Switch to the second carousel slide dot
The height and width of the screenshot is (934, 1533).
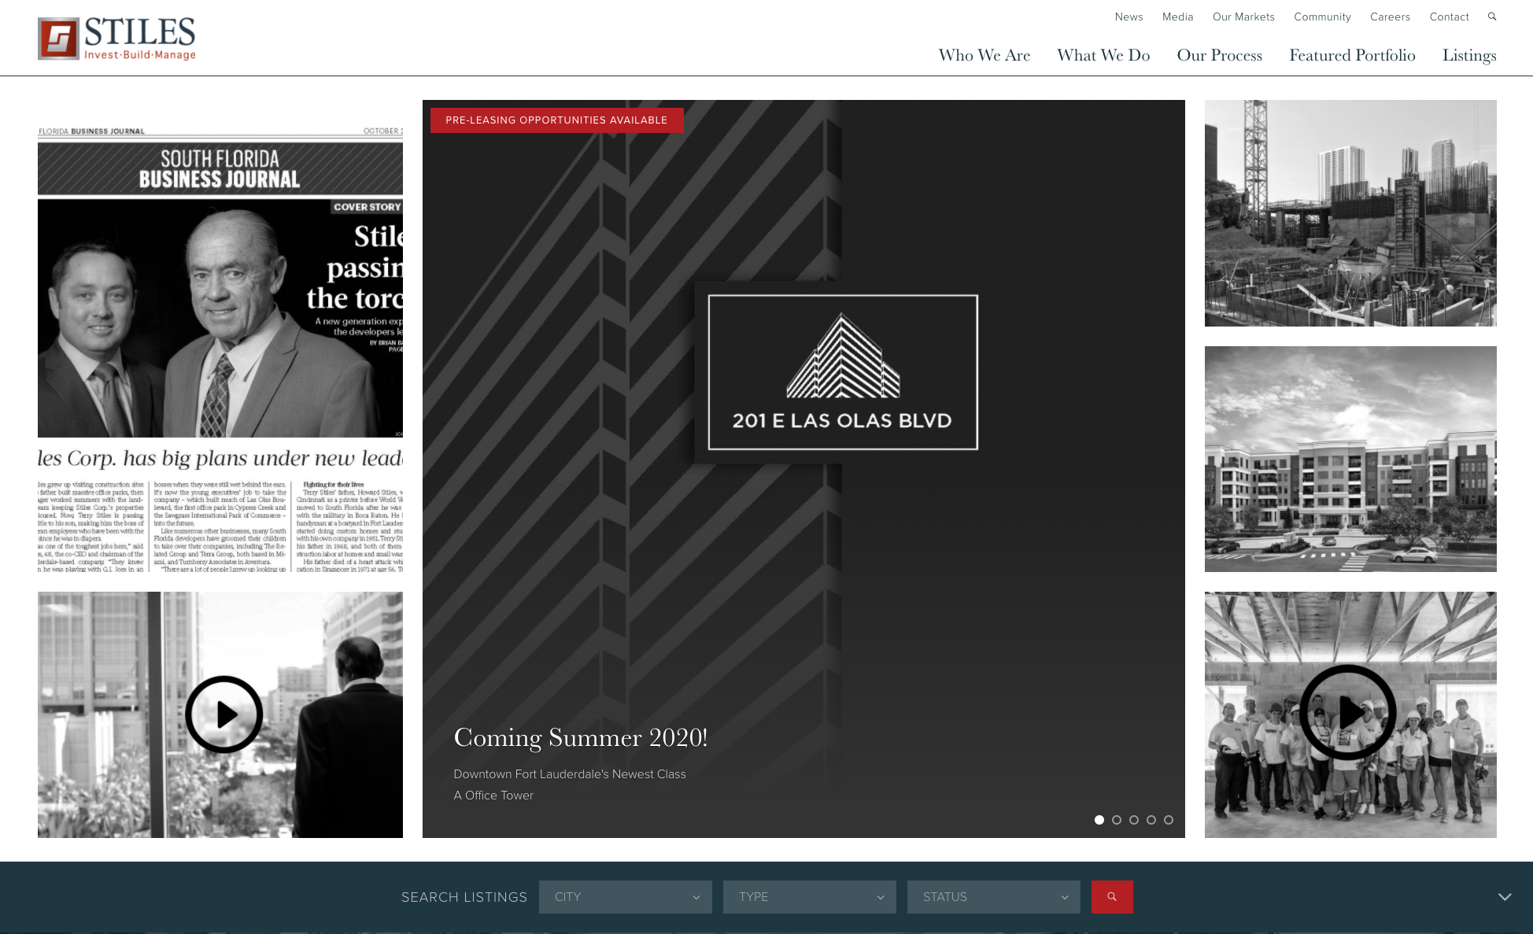pos(1116,820)
